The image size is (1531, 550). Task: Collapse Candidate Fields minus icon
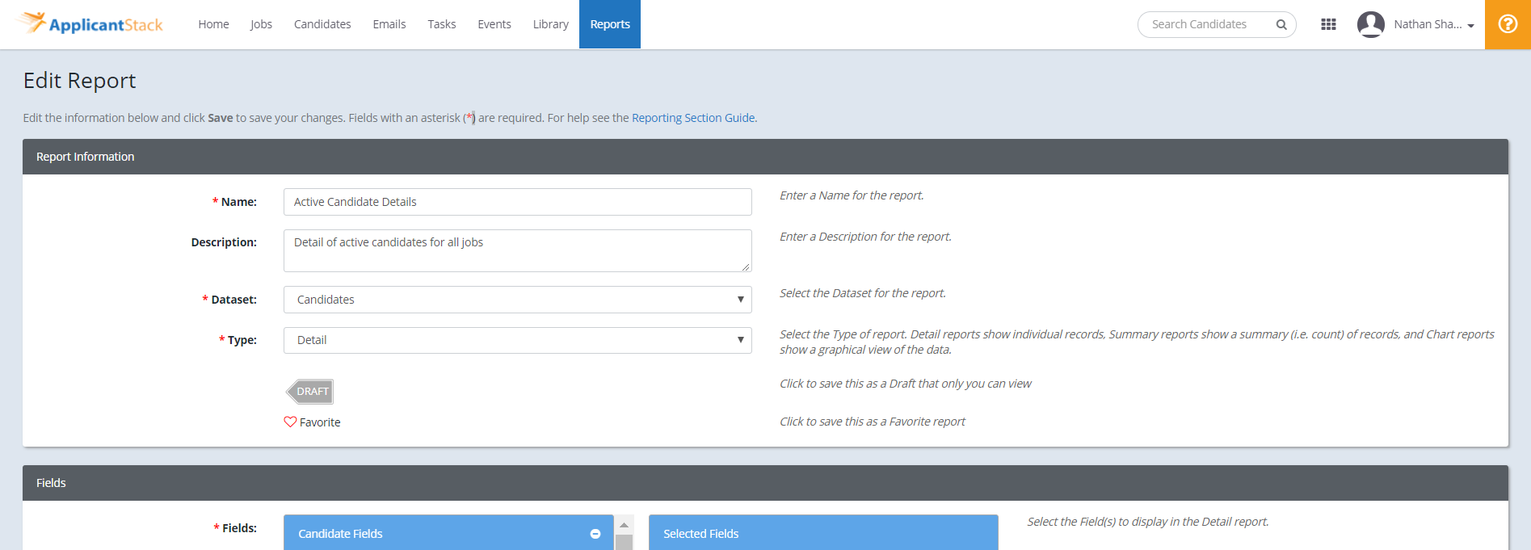pyautogui.click(x=595, y=534)
